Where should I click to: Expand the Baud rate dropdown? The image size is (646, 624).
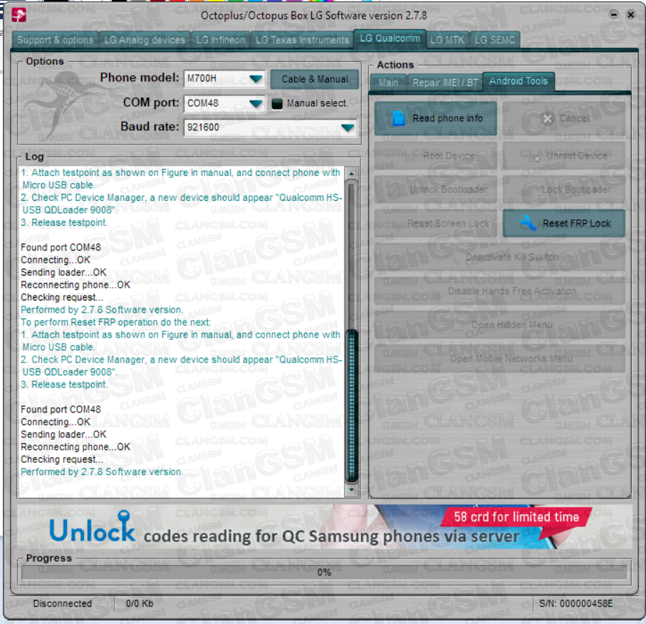point(348,128)
